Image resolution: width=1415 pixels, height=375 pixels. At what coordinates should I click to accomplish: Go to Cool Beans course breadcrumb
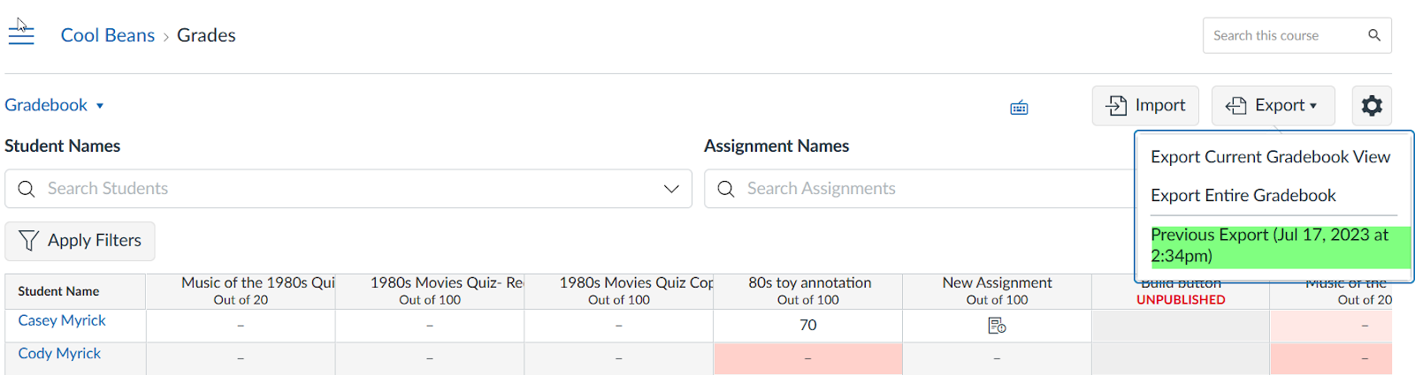click(107, 35)
